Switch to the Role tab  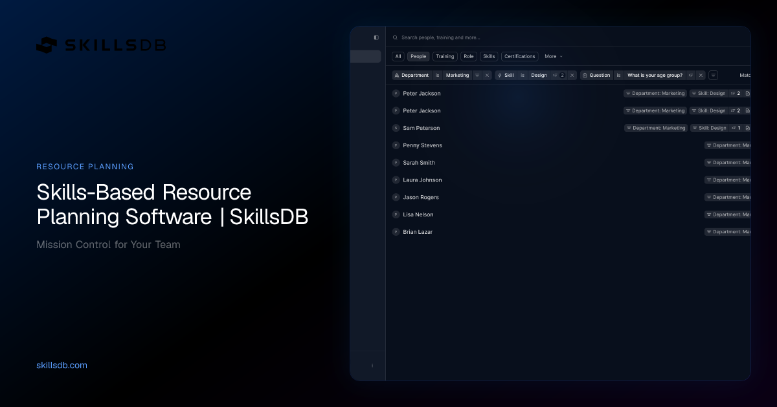pos(468,56)
